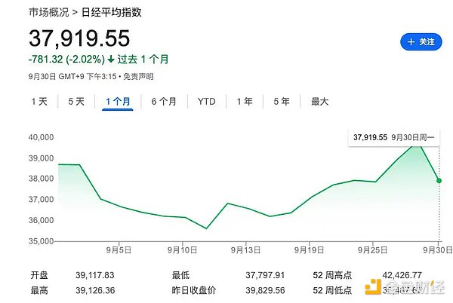This screenshot has width=453, height=303.
Task: Show the 最大 maximum range
Action: 320,102
